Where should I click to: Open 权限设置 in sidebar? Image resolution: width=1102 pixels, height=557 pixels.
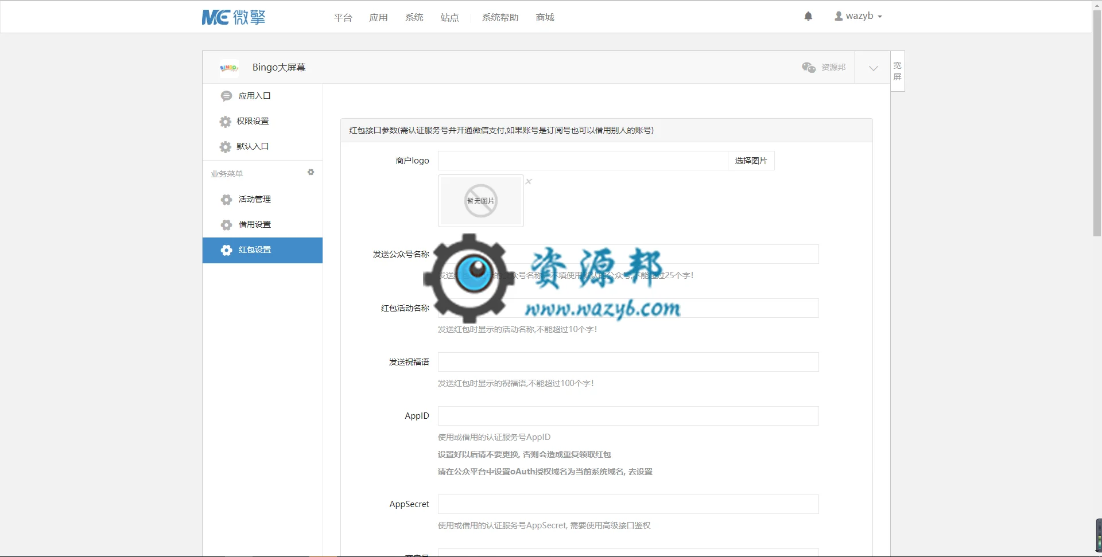click(x=262, y=121)
